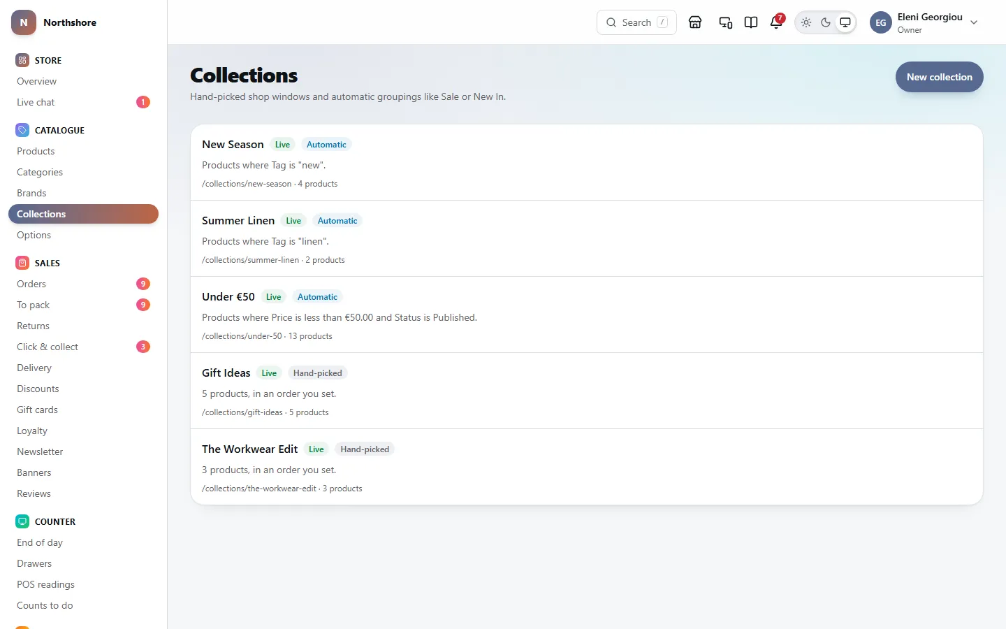Viewport: 1006px width, 629px height.
Task: Open Banners in sidebar
Action: tap(83, 472)
